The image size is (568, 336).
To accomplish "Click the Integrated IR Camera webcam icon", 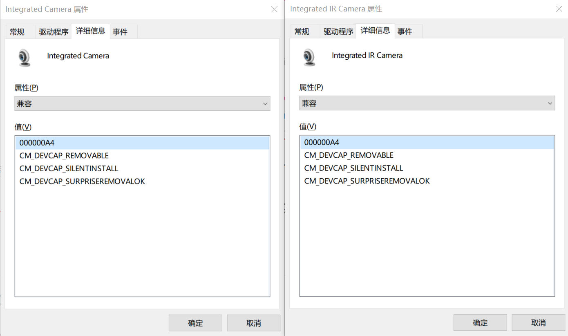I will [x=309, y=57].
